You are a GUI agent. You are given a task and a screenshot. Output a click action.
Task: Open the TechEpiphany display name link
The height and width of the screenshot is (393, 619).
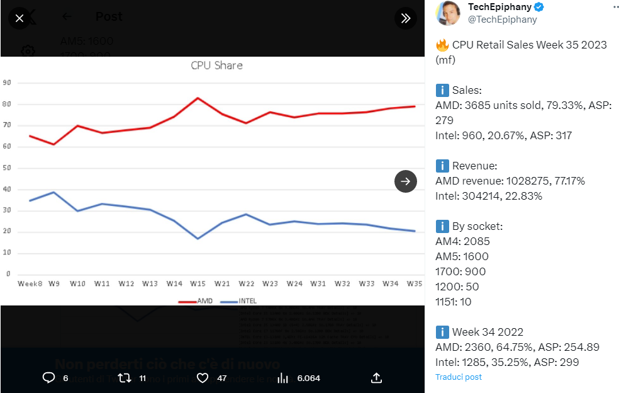click(x=499, y=7)
